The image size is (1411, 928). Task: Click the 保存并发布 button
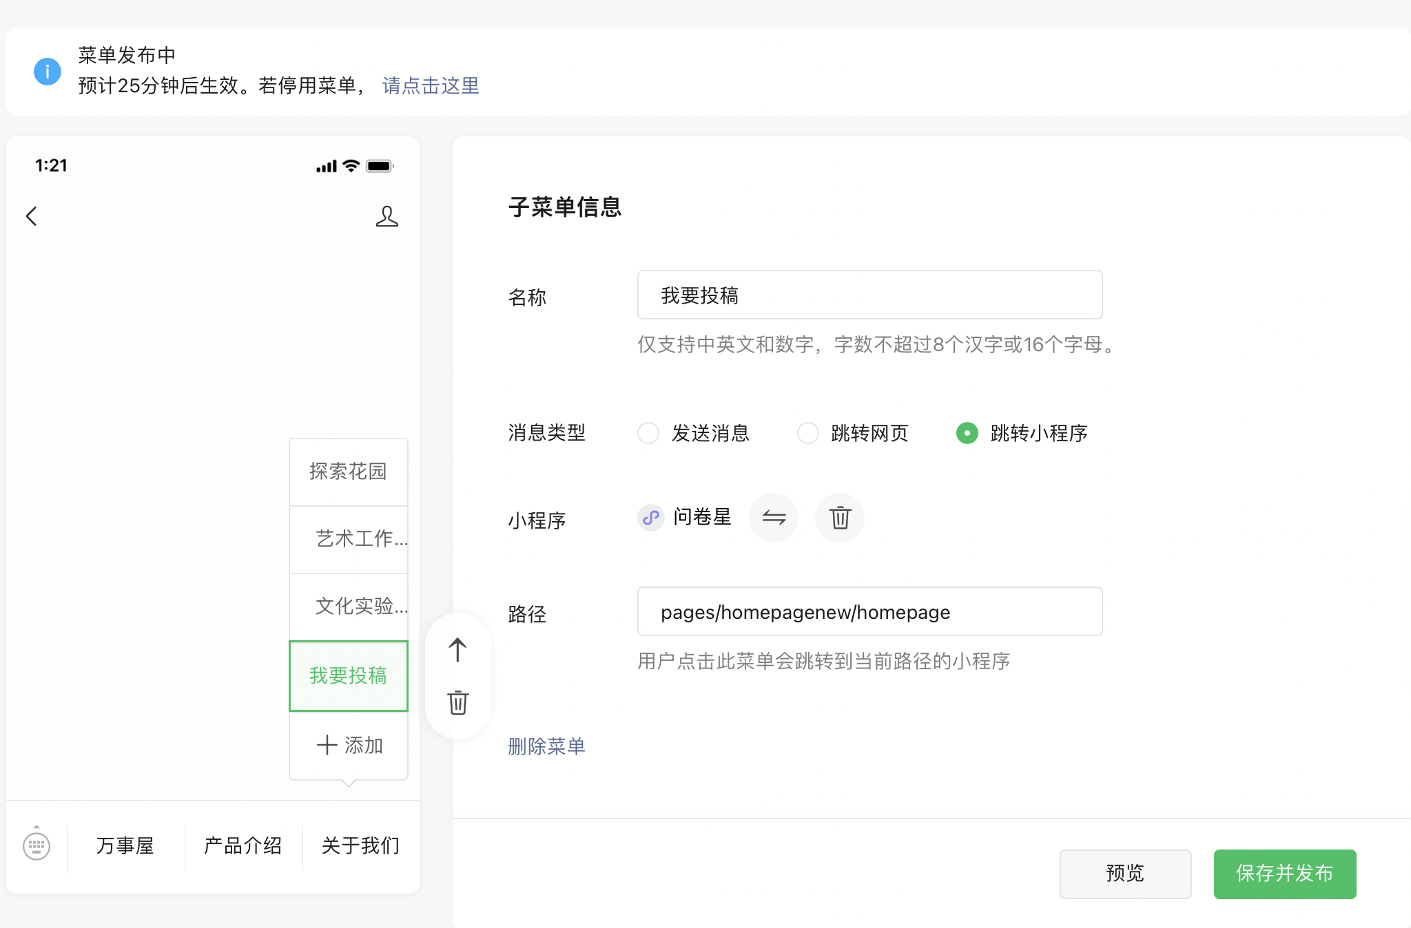click(1284, 874)
